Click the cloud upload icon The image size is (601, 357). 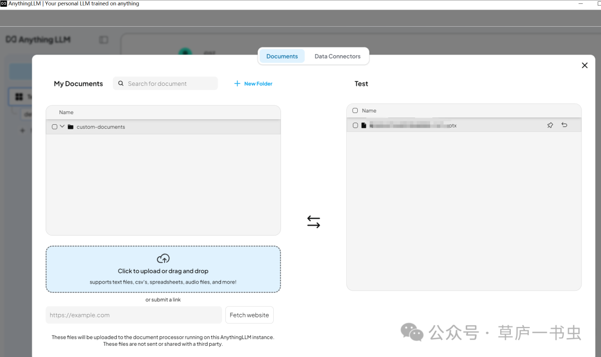pyautogui.click(x=163, y=258)
